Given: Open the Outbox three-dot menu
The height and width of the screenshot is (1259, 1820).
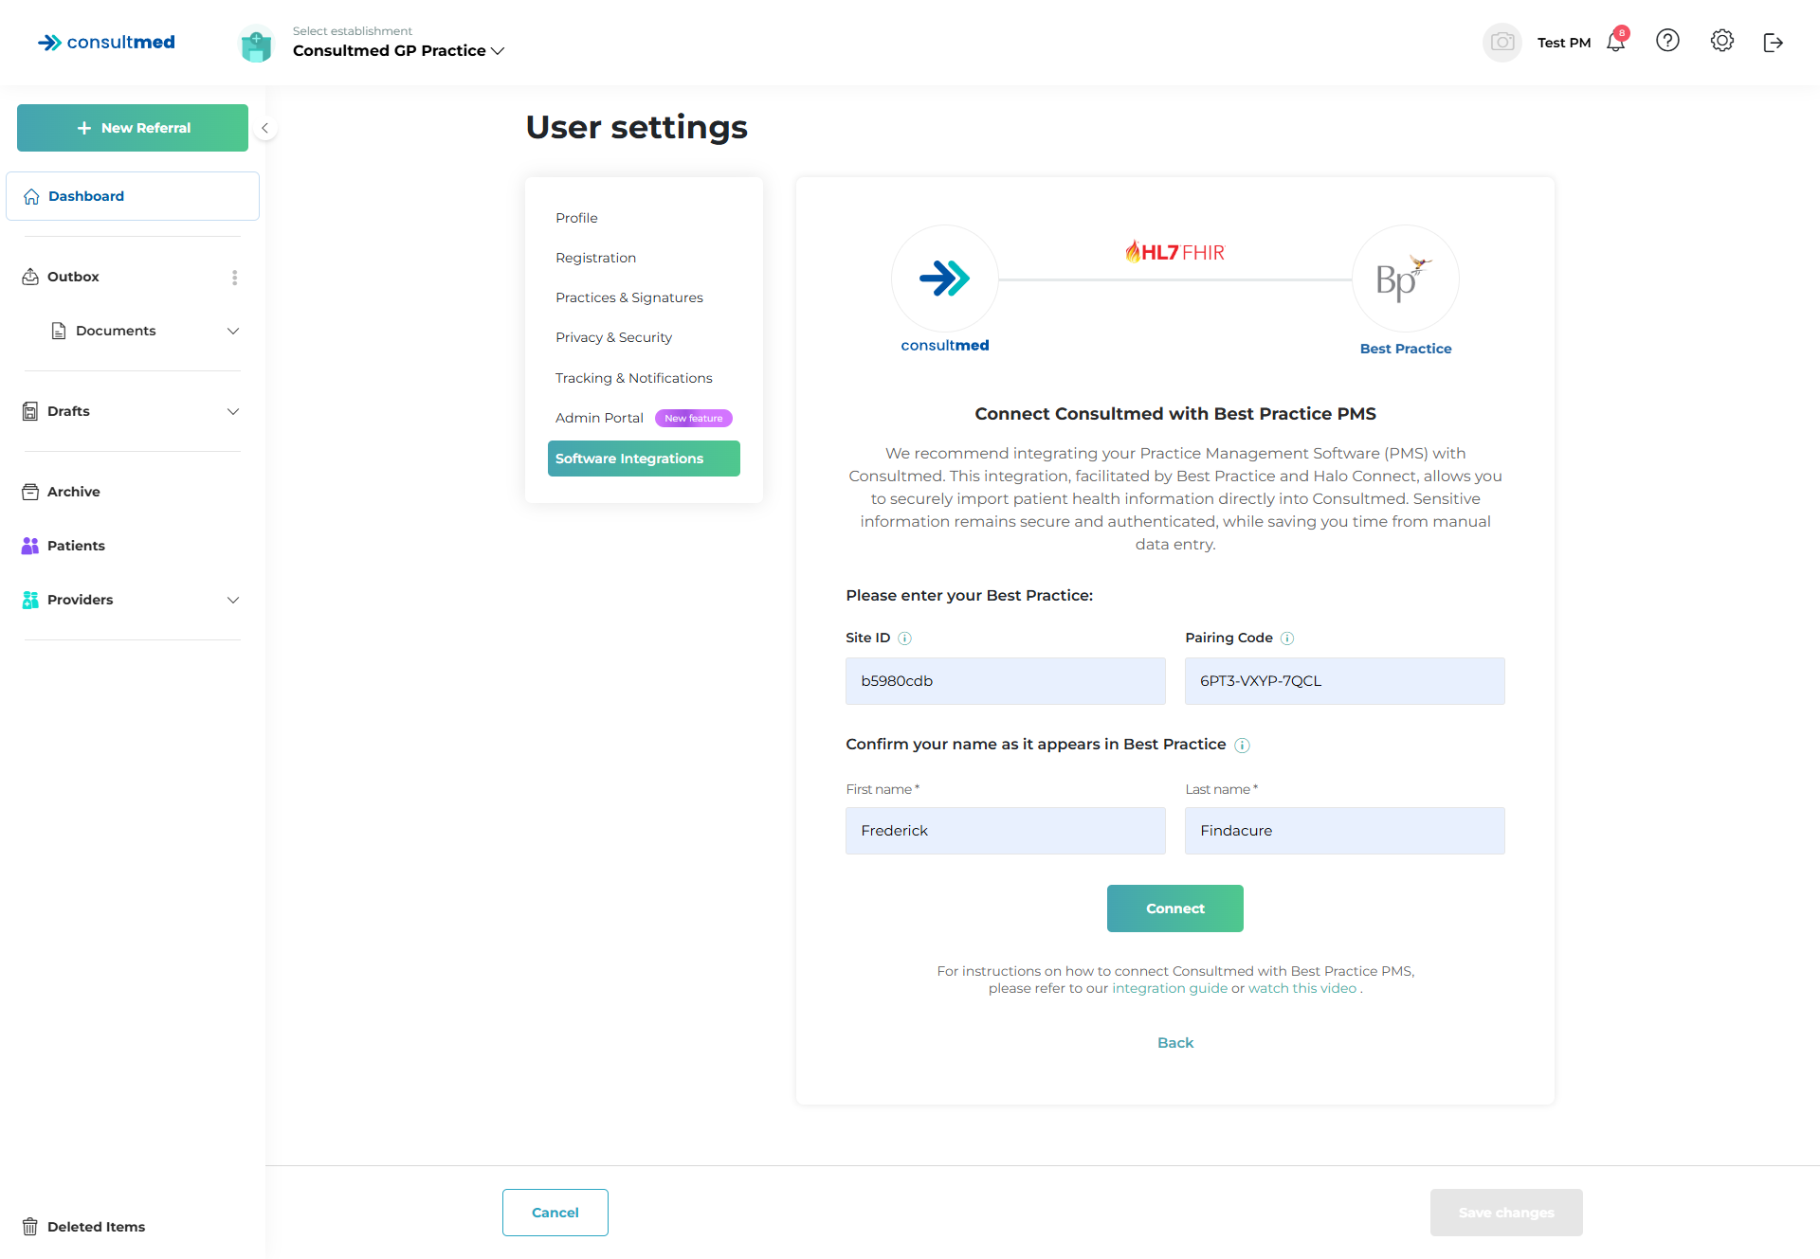Looking at the screenshot, I should click(x=234, y=278).
